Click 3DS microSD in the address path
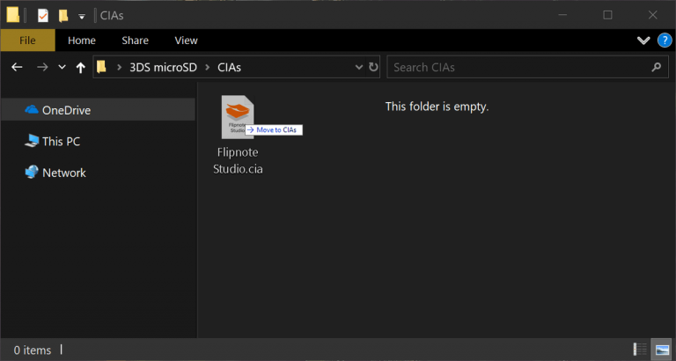 (165, 67)
